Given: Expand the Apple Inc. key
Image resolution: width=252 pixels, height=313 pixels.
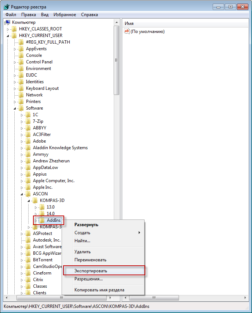Looking at the screenshot, I should click(x=22, y=188).
